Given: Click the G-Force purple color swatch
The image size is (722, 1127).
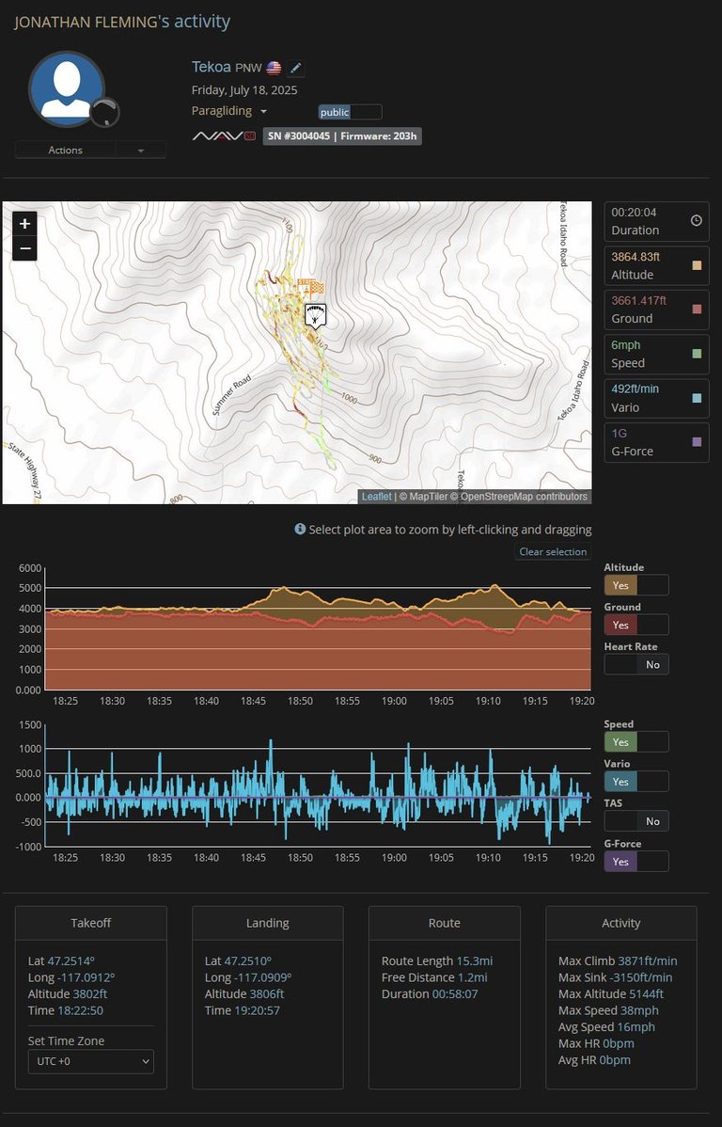Looking at the screenshot, I should click(x=696, y=442).
